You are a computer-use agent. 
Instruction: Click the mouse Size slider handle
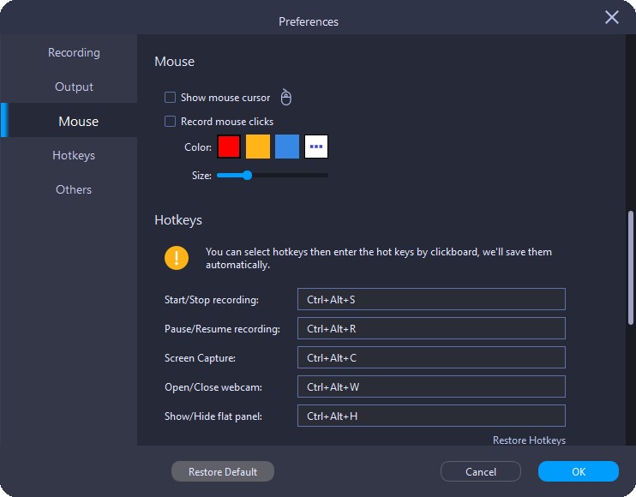click(x=247, y=175)
